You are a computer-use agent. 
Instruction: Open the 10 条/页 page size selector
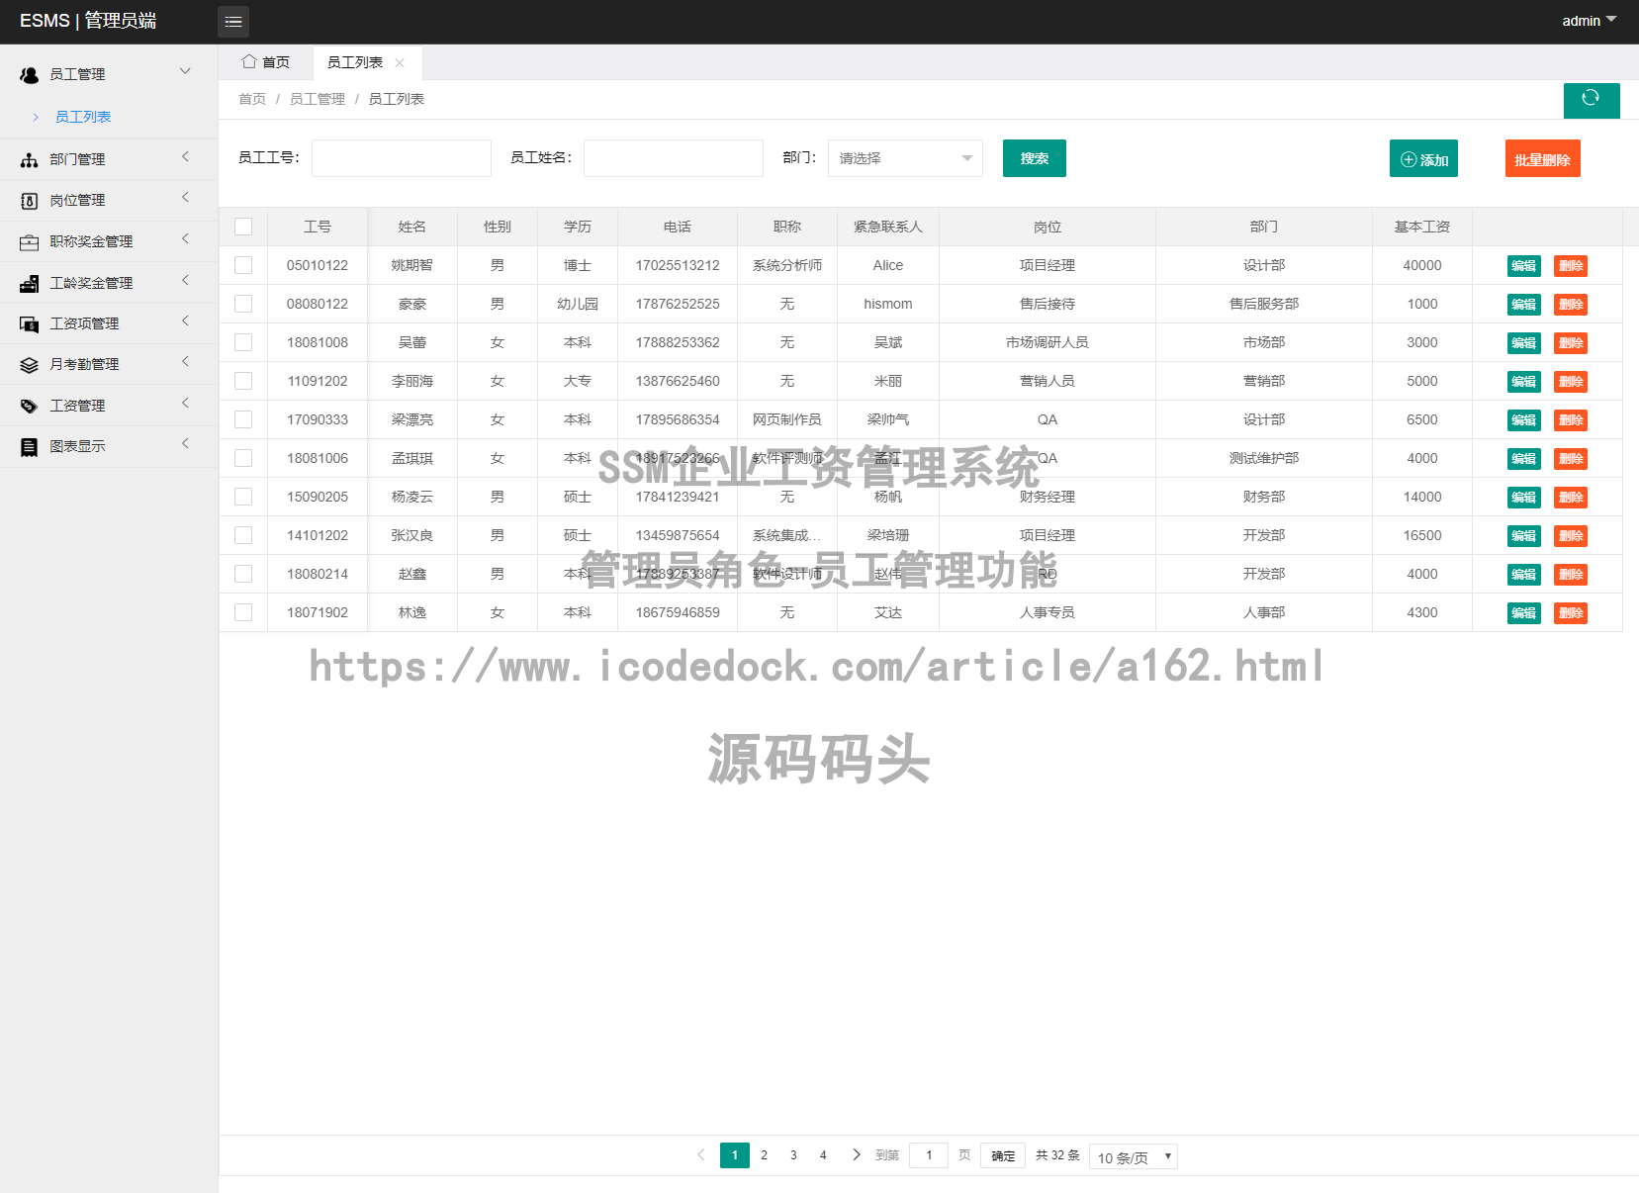1133,1156
